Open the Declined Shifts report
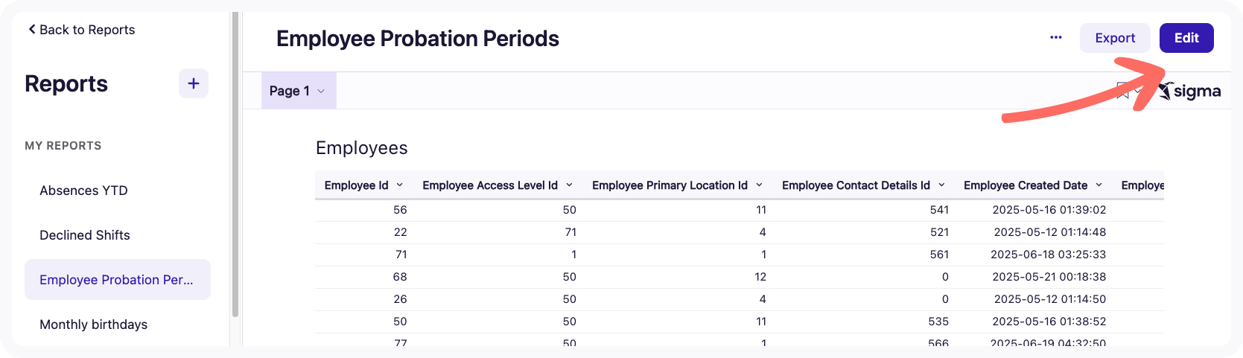The width and height of the screenshot is (1243, 358). (118, 235)
